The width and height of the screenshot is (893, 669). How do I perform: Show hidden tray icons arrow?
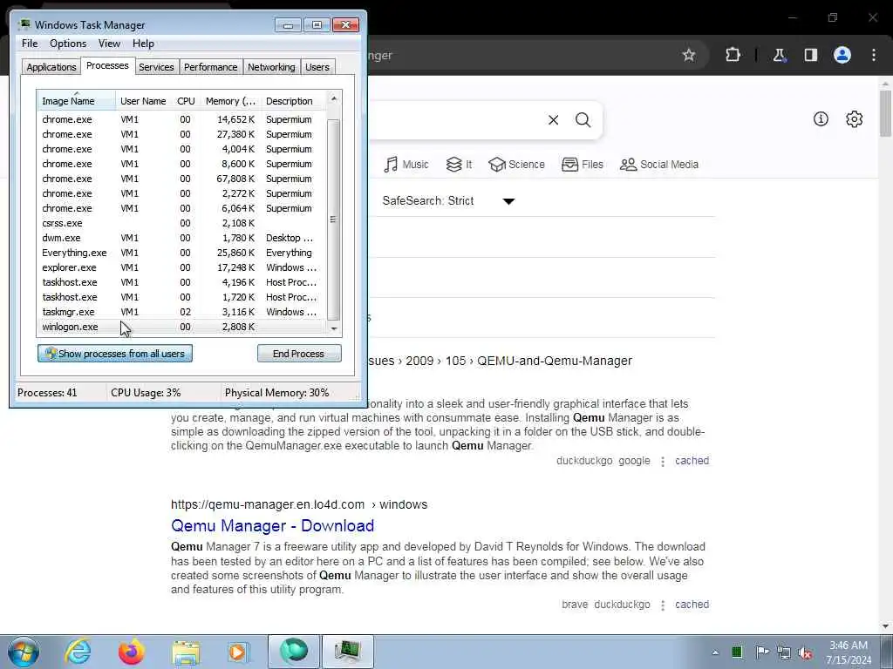715,652
